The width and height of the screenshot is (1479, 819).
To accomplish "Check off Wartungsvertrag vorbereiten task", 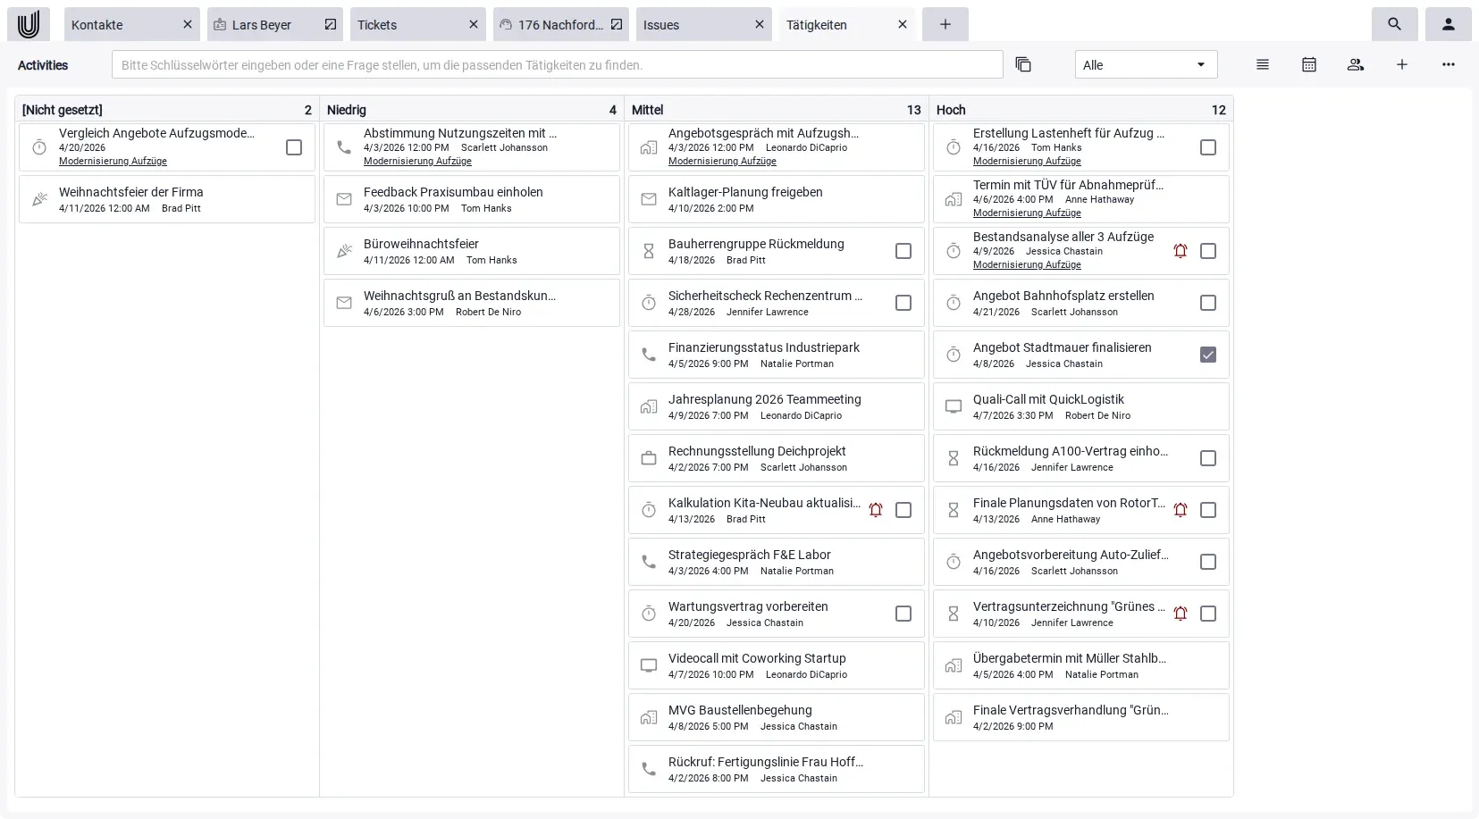I will (903, 614).
